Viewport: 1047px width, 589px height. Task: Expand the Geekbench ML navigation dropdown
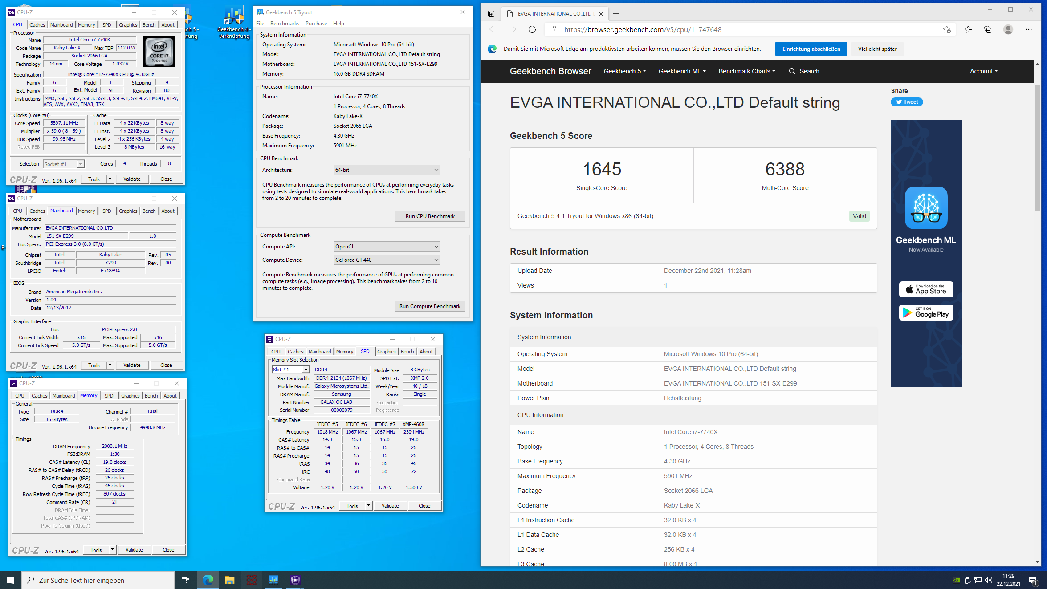tap(682, 71)
